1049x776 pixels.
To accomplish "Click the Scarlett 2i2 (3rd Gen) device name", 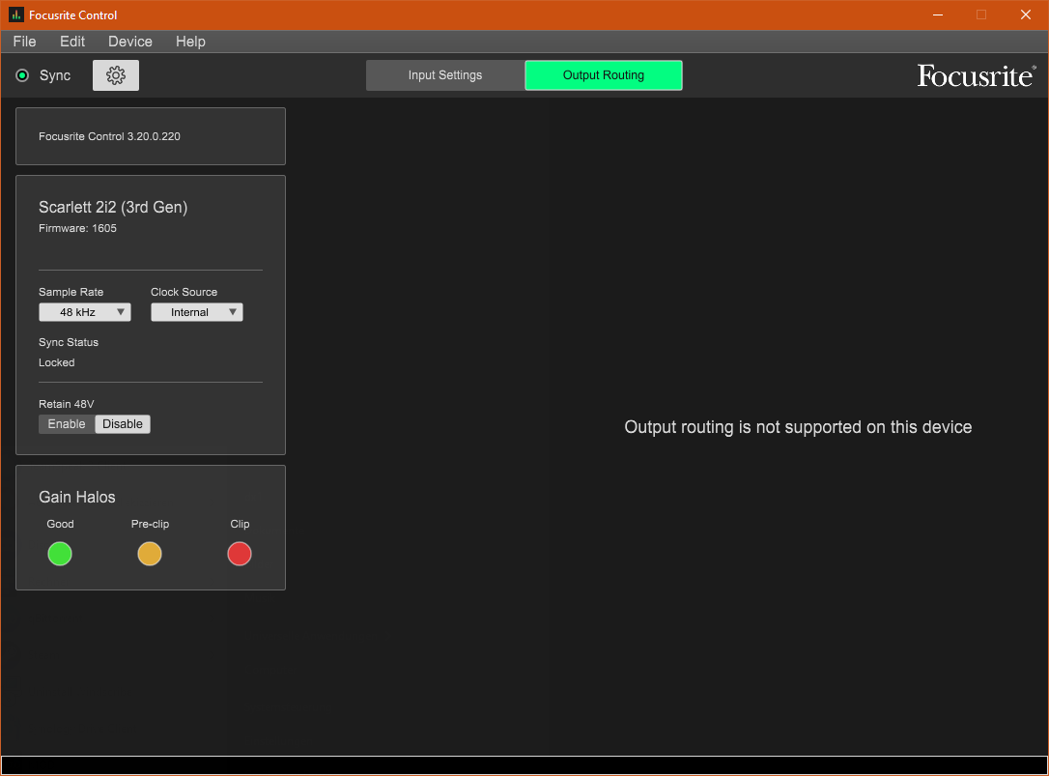I will (x=113, y=208).
